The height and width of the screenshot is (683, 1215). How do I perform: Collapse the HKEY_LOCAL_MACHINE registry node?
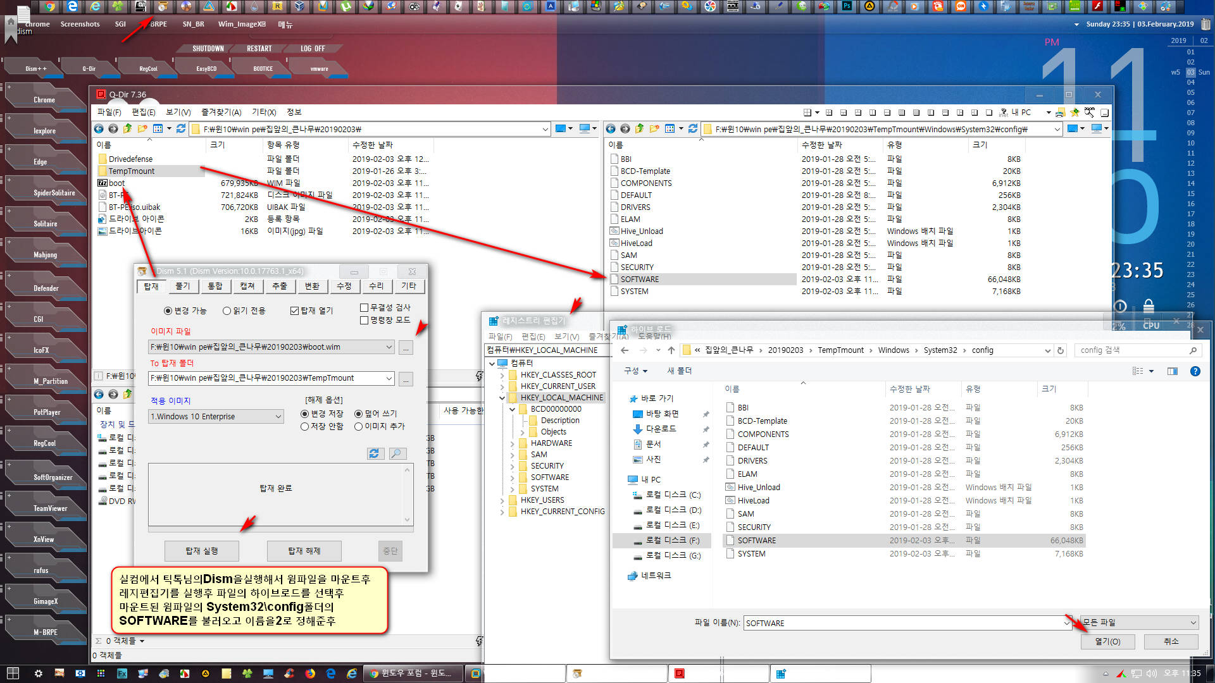pyautogui.click(x=502, y=398)
